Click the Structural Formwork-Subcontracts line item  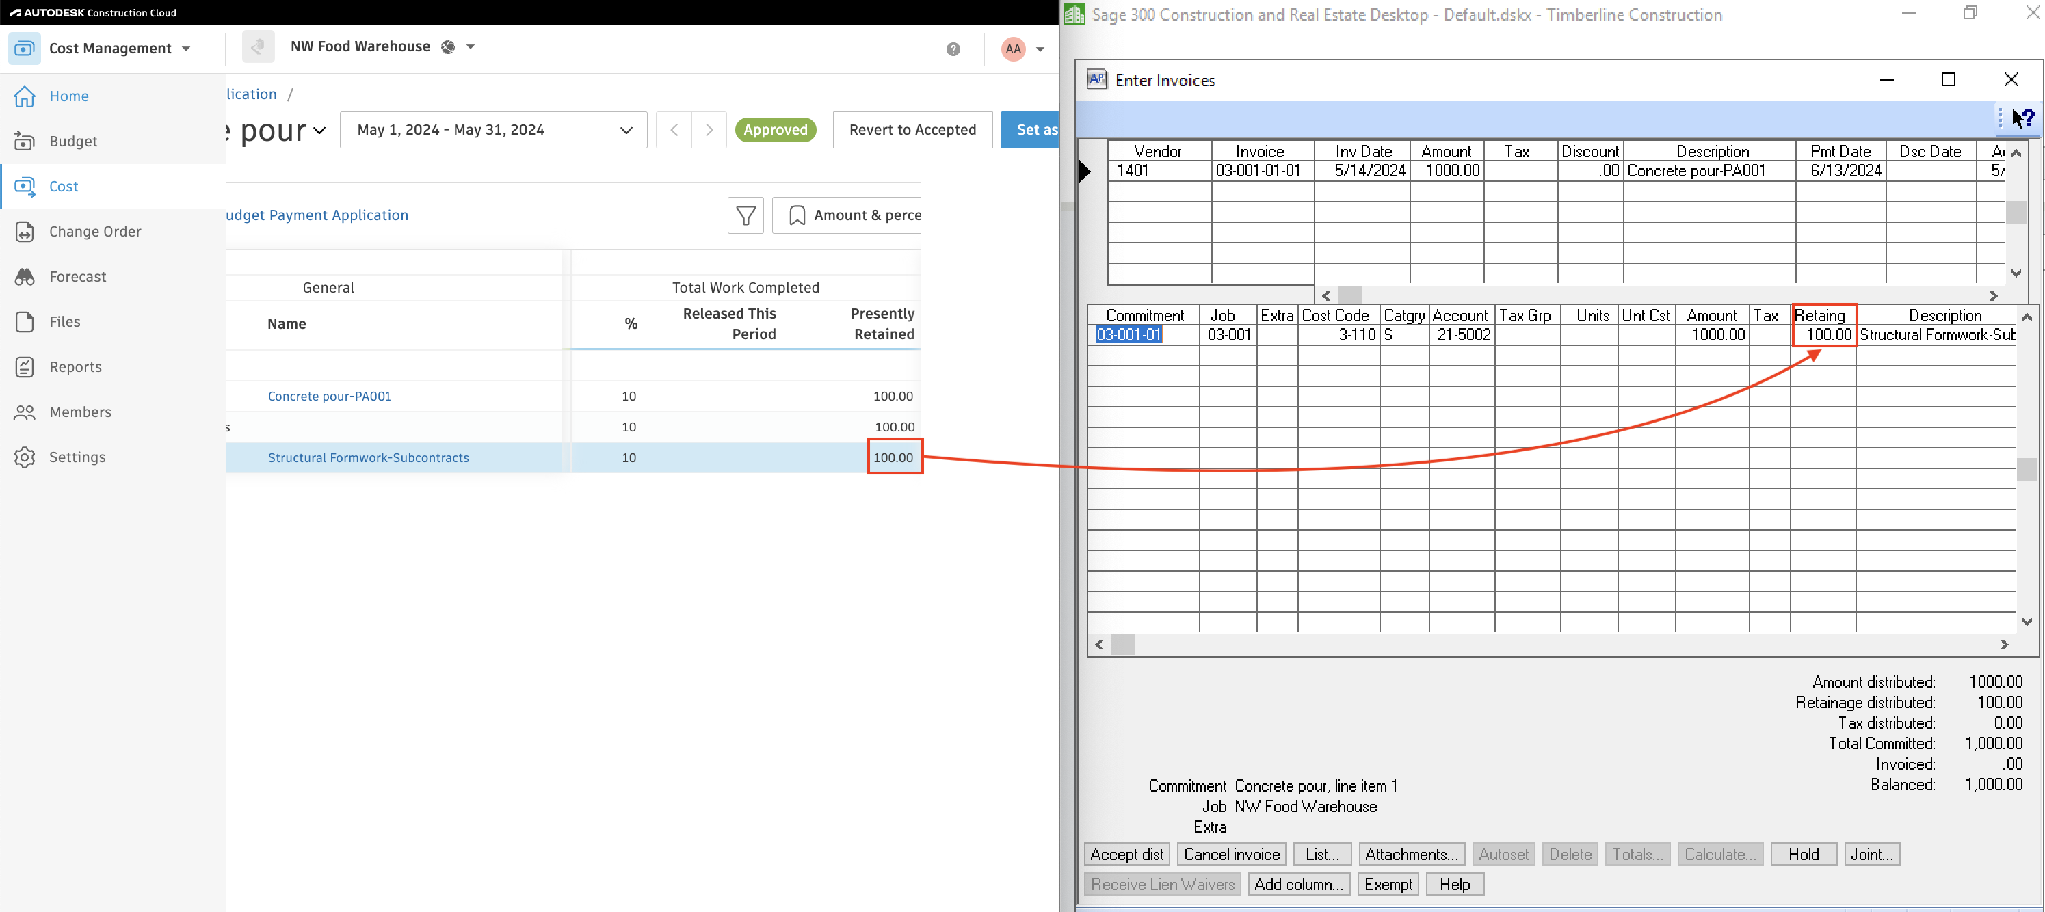coord(368,457)
